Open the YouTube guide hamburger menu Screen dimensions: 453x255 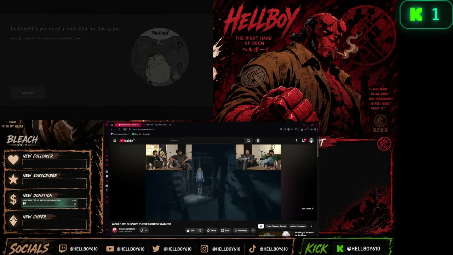pyautogui.click(x=115, y=141)
